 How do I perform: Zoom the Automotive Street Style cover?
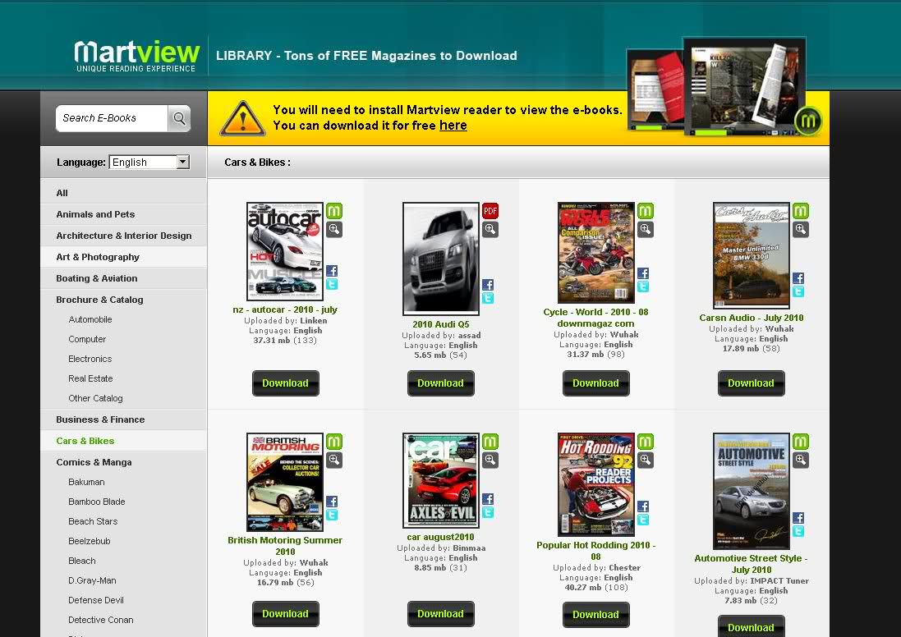pyautogui.click(x=801, y=460)
